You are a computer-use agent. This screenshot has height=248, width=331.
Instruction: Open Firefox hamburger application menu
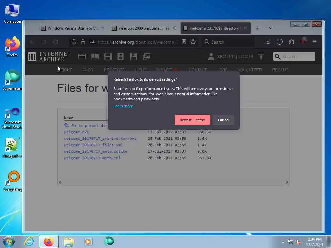click(315, 42)
